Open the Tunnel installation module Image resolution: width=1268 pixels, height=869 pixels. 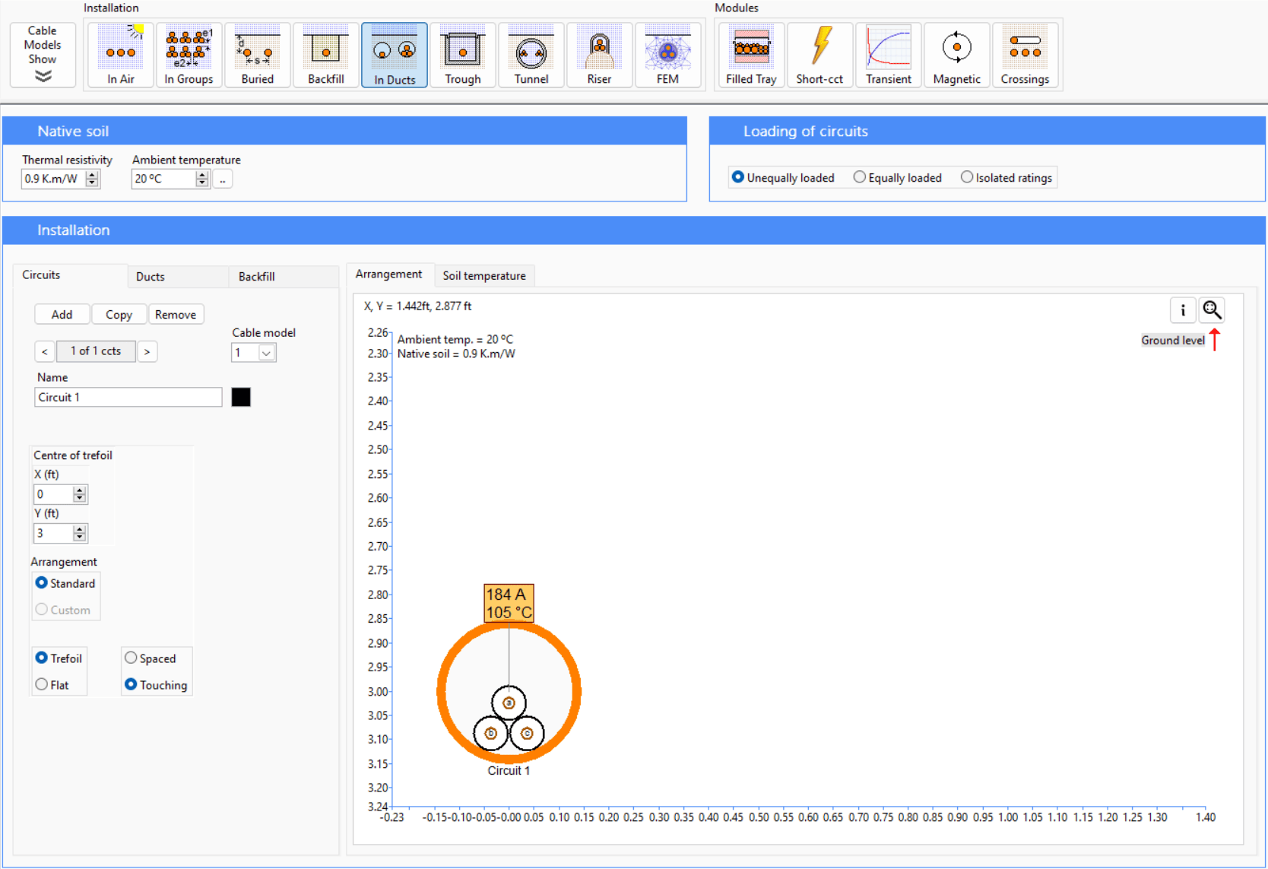pyautogui.click(x=531, y=53)
